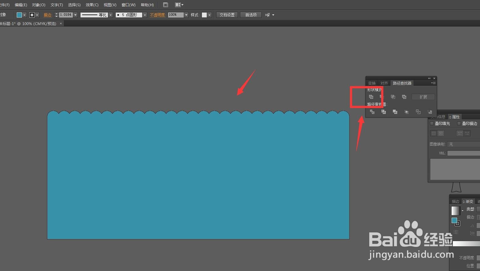Screen dimensions: 480x271
Task: Click the 扩展 button in Pathfinder
Action: [423, 97]
